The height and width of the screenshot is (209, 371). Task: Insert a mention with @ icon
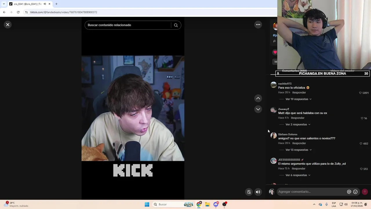349,192
